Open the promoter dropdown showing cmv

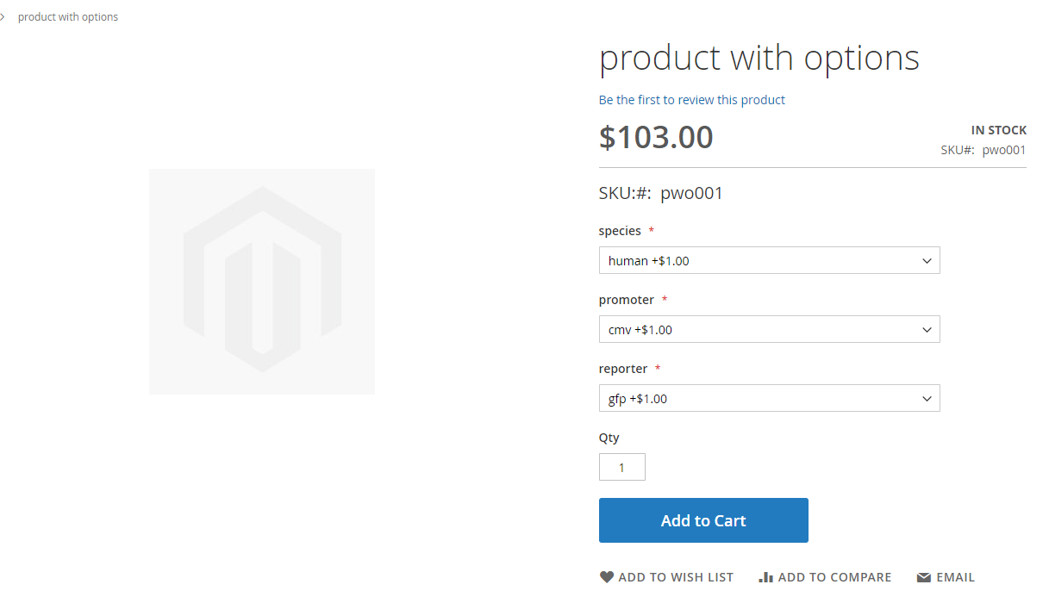[x=769, y=329]
